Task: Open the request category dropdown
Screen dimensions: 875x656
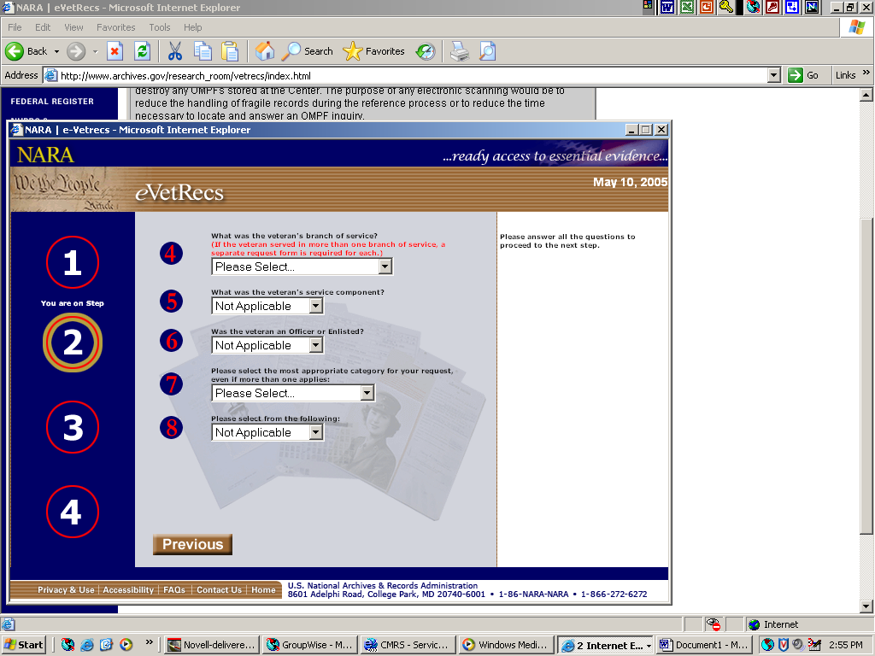Action: tap(293, 393)
